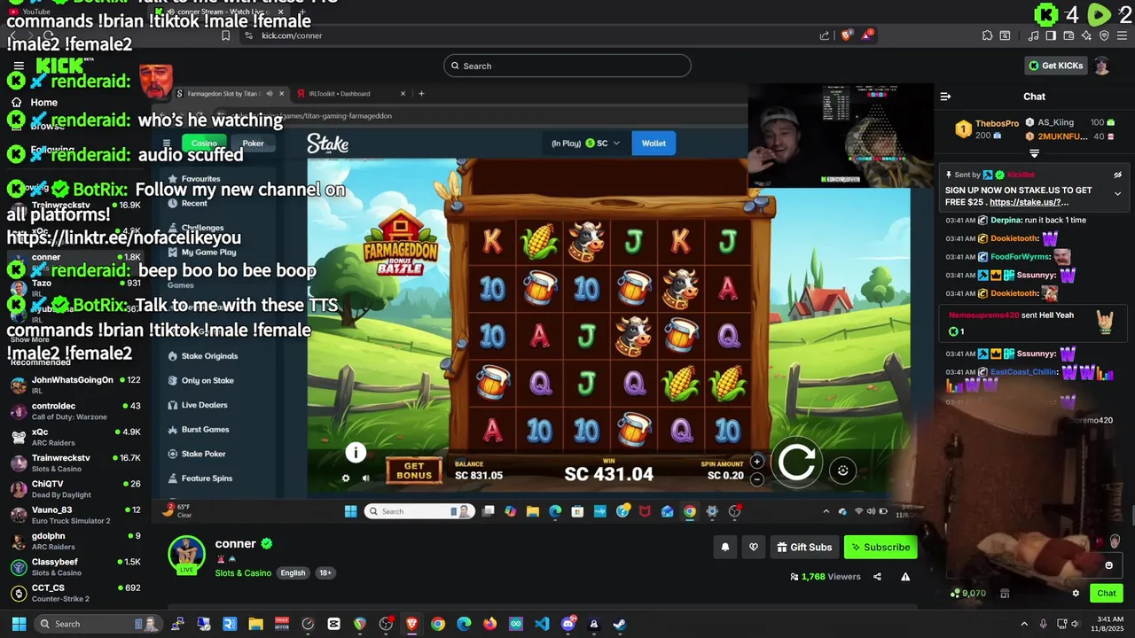1135x638 pixels.
Task: Open slot settings gear icon
Action: pyautogui.click(x=346, y=478)
